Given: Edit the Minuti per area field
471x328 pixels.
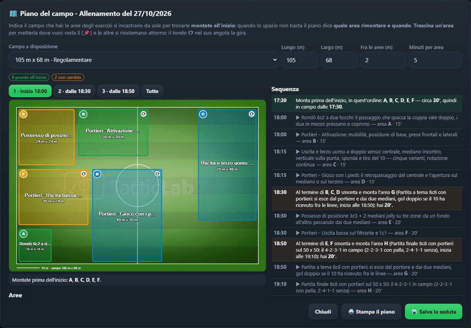Looking at the screenshot, I should 435,60.
